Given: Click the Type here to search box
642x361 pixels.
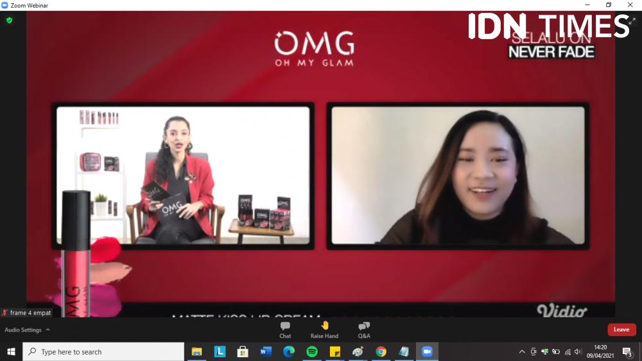Looking at the screenshot, I should (103, 351).
